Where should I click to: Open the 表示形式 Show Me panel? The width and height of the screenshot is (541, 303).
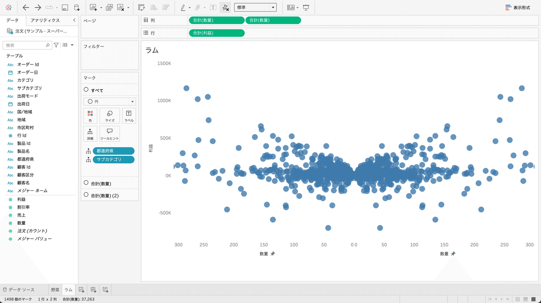point(518,8)
